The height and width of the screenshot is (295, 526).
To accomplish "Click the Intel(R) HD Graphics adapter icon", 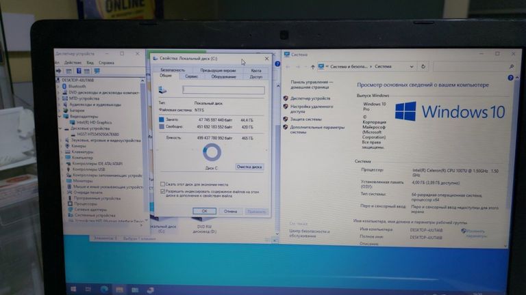I will tap(72, 122).
